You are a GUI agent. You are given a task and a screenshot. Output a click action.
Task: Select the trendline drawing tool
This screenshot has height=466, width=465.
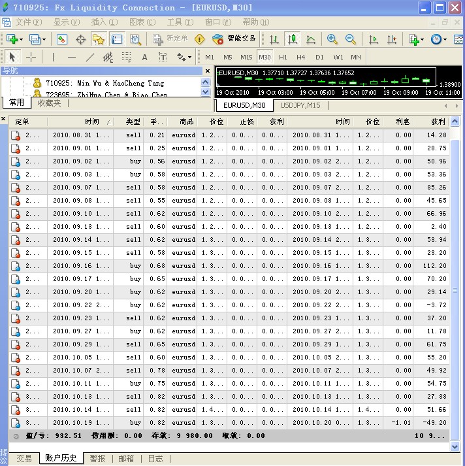pos(89,57)
